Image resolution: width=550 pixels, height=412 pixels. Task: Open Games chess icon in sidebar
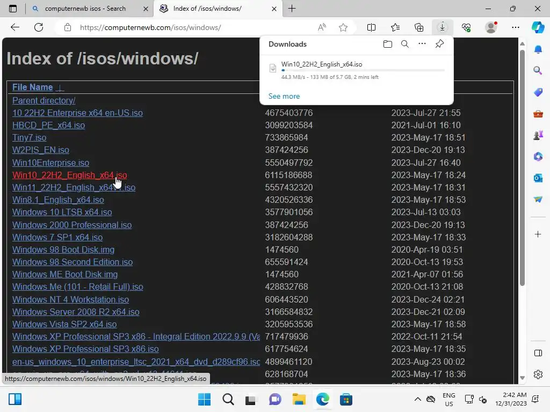tap(538, 135)
